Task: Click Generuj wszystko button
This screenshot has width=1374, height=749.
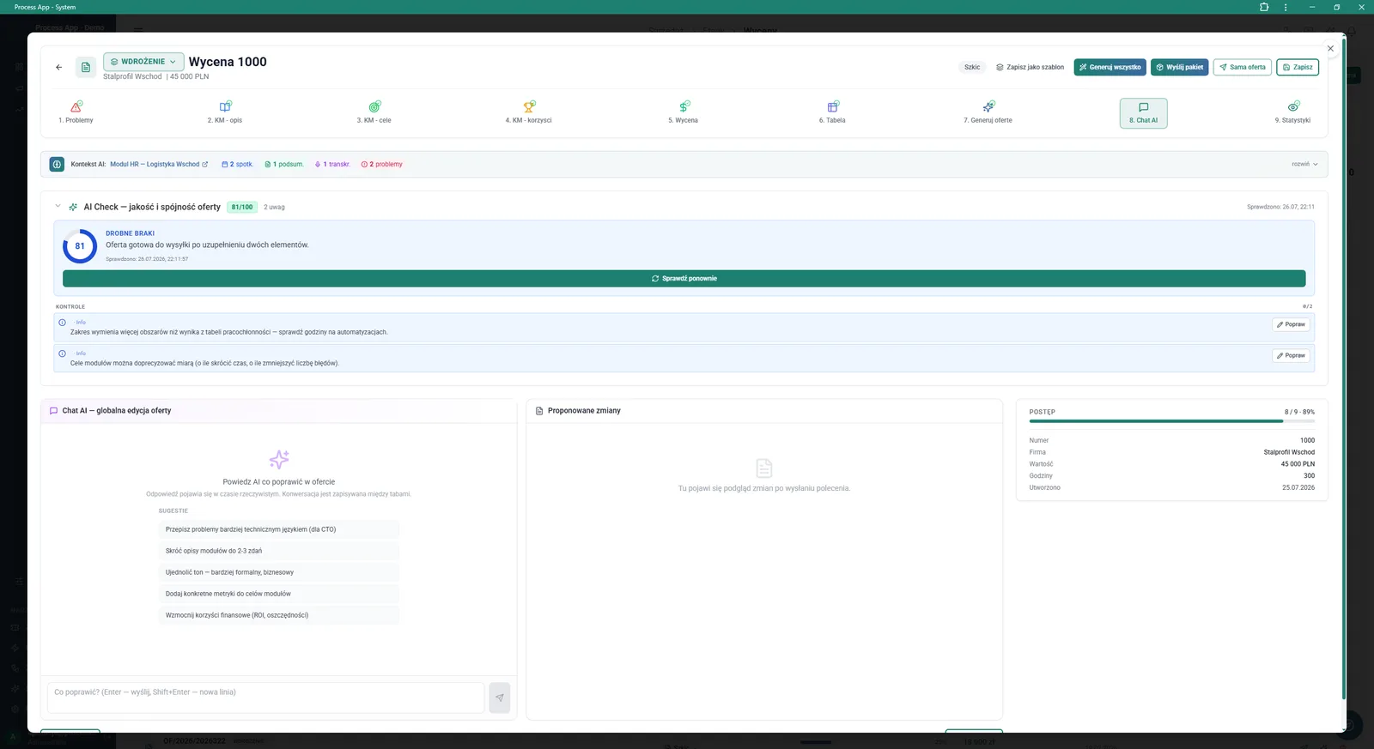Action: (x=1110, y=67)
